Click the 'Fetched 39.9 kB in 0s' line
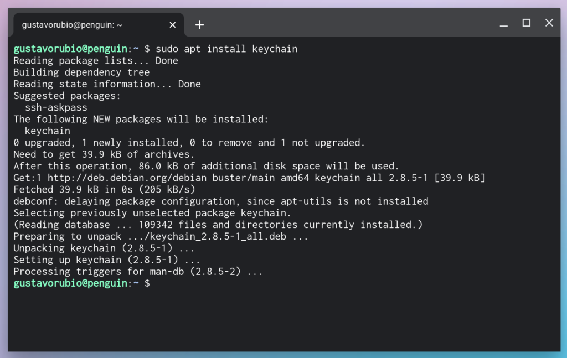This screenshot has width=567, height=358. (104, 189)
